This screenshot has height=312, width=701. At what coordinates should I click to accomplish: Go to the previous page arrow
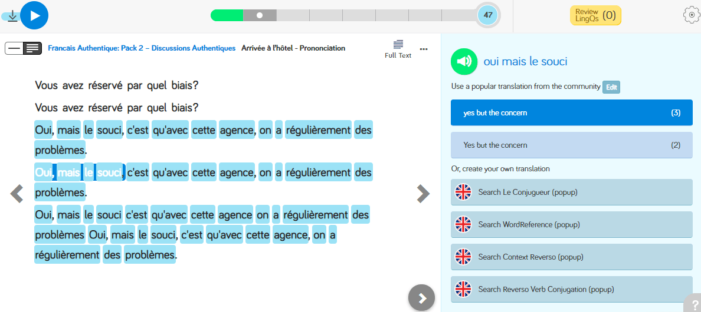[17, 193]
